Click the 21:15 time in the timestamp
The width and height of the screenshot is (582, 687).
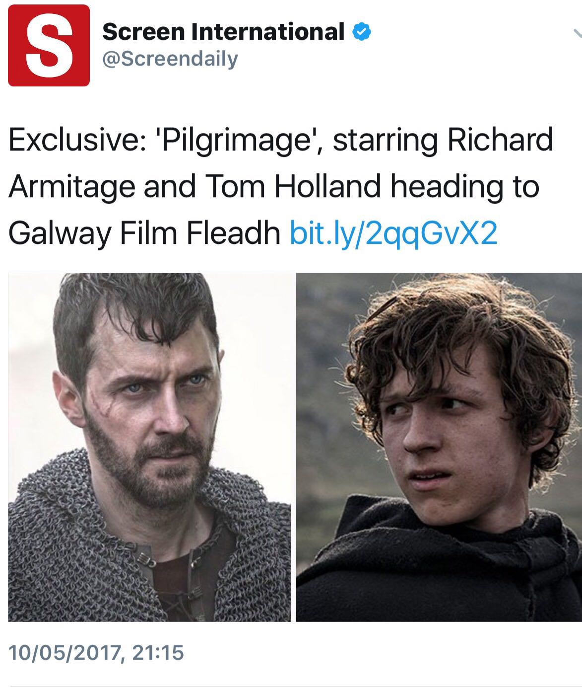(158, 652)
